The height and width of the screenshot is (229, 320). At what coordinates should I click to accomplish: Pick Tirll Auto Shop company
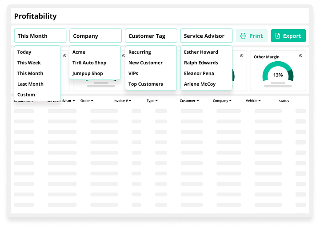point(89,63)
